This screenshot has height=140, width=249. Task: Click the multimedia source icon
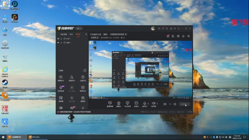(136, 103)
